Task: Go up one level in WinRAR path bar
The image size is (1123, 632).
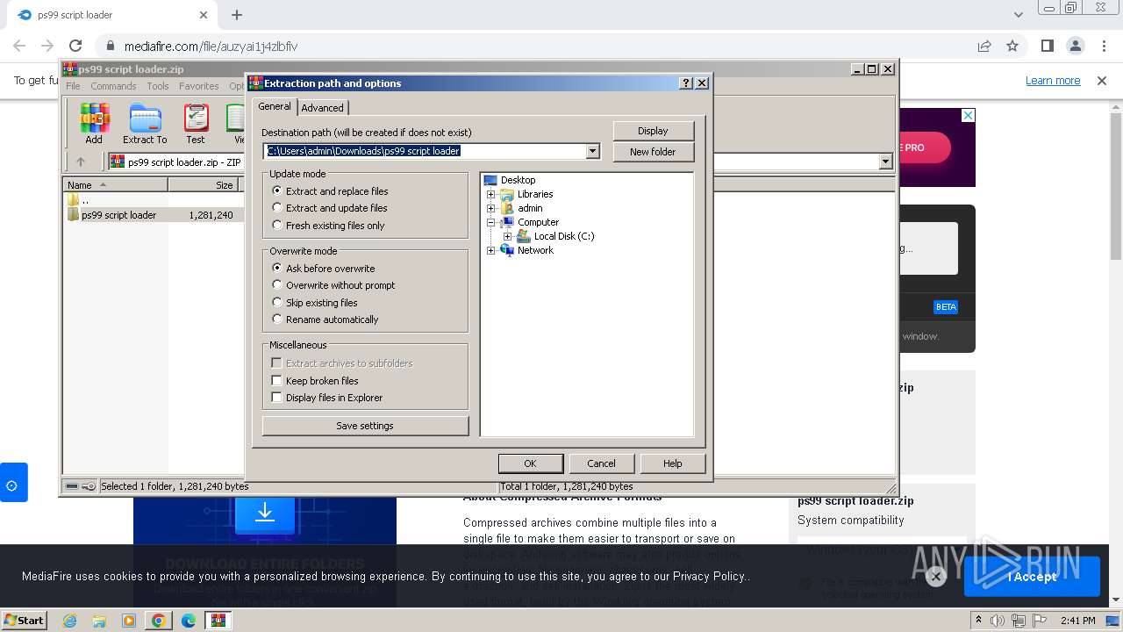Action: point(81,162)
